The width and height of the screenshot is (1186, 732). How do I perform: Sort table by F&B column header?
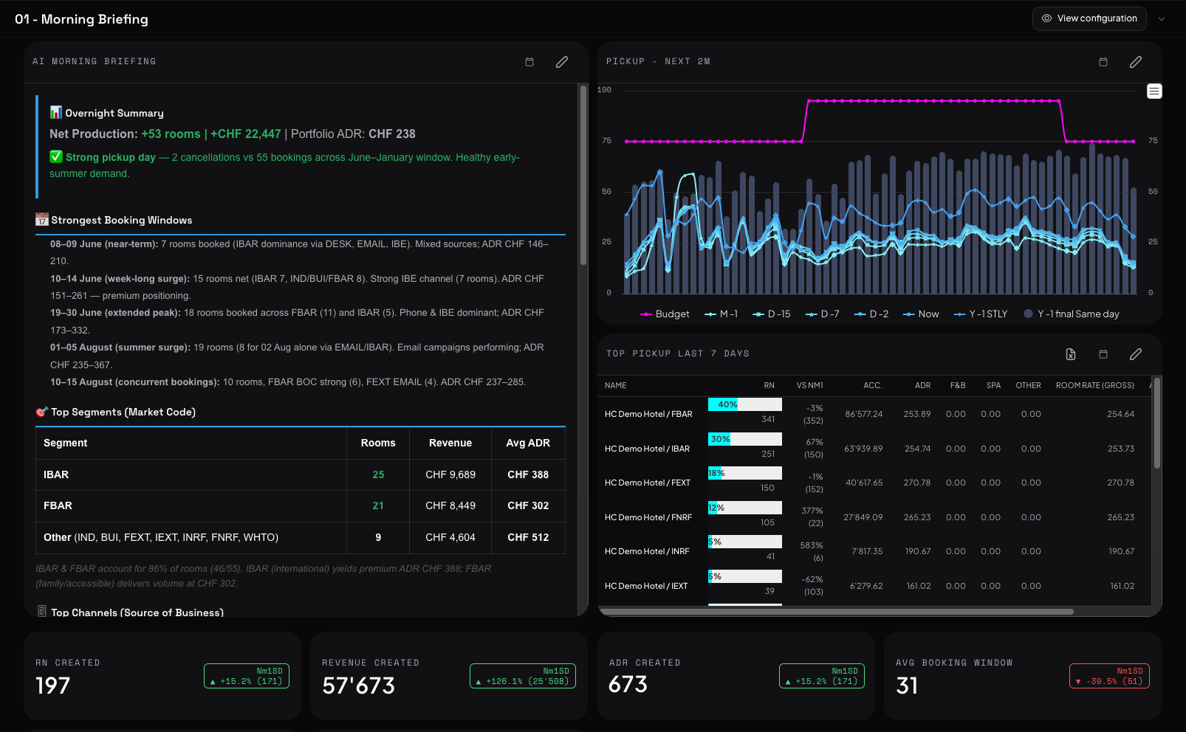click(x=958, y=386)
